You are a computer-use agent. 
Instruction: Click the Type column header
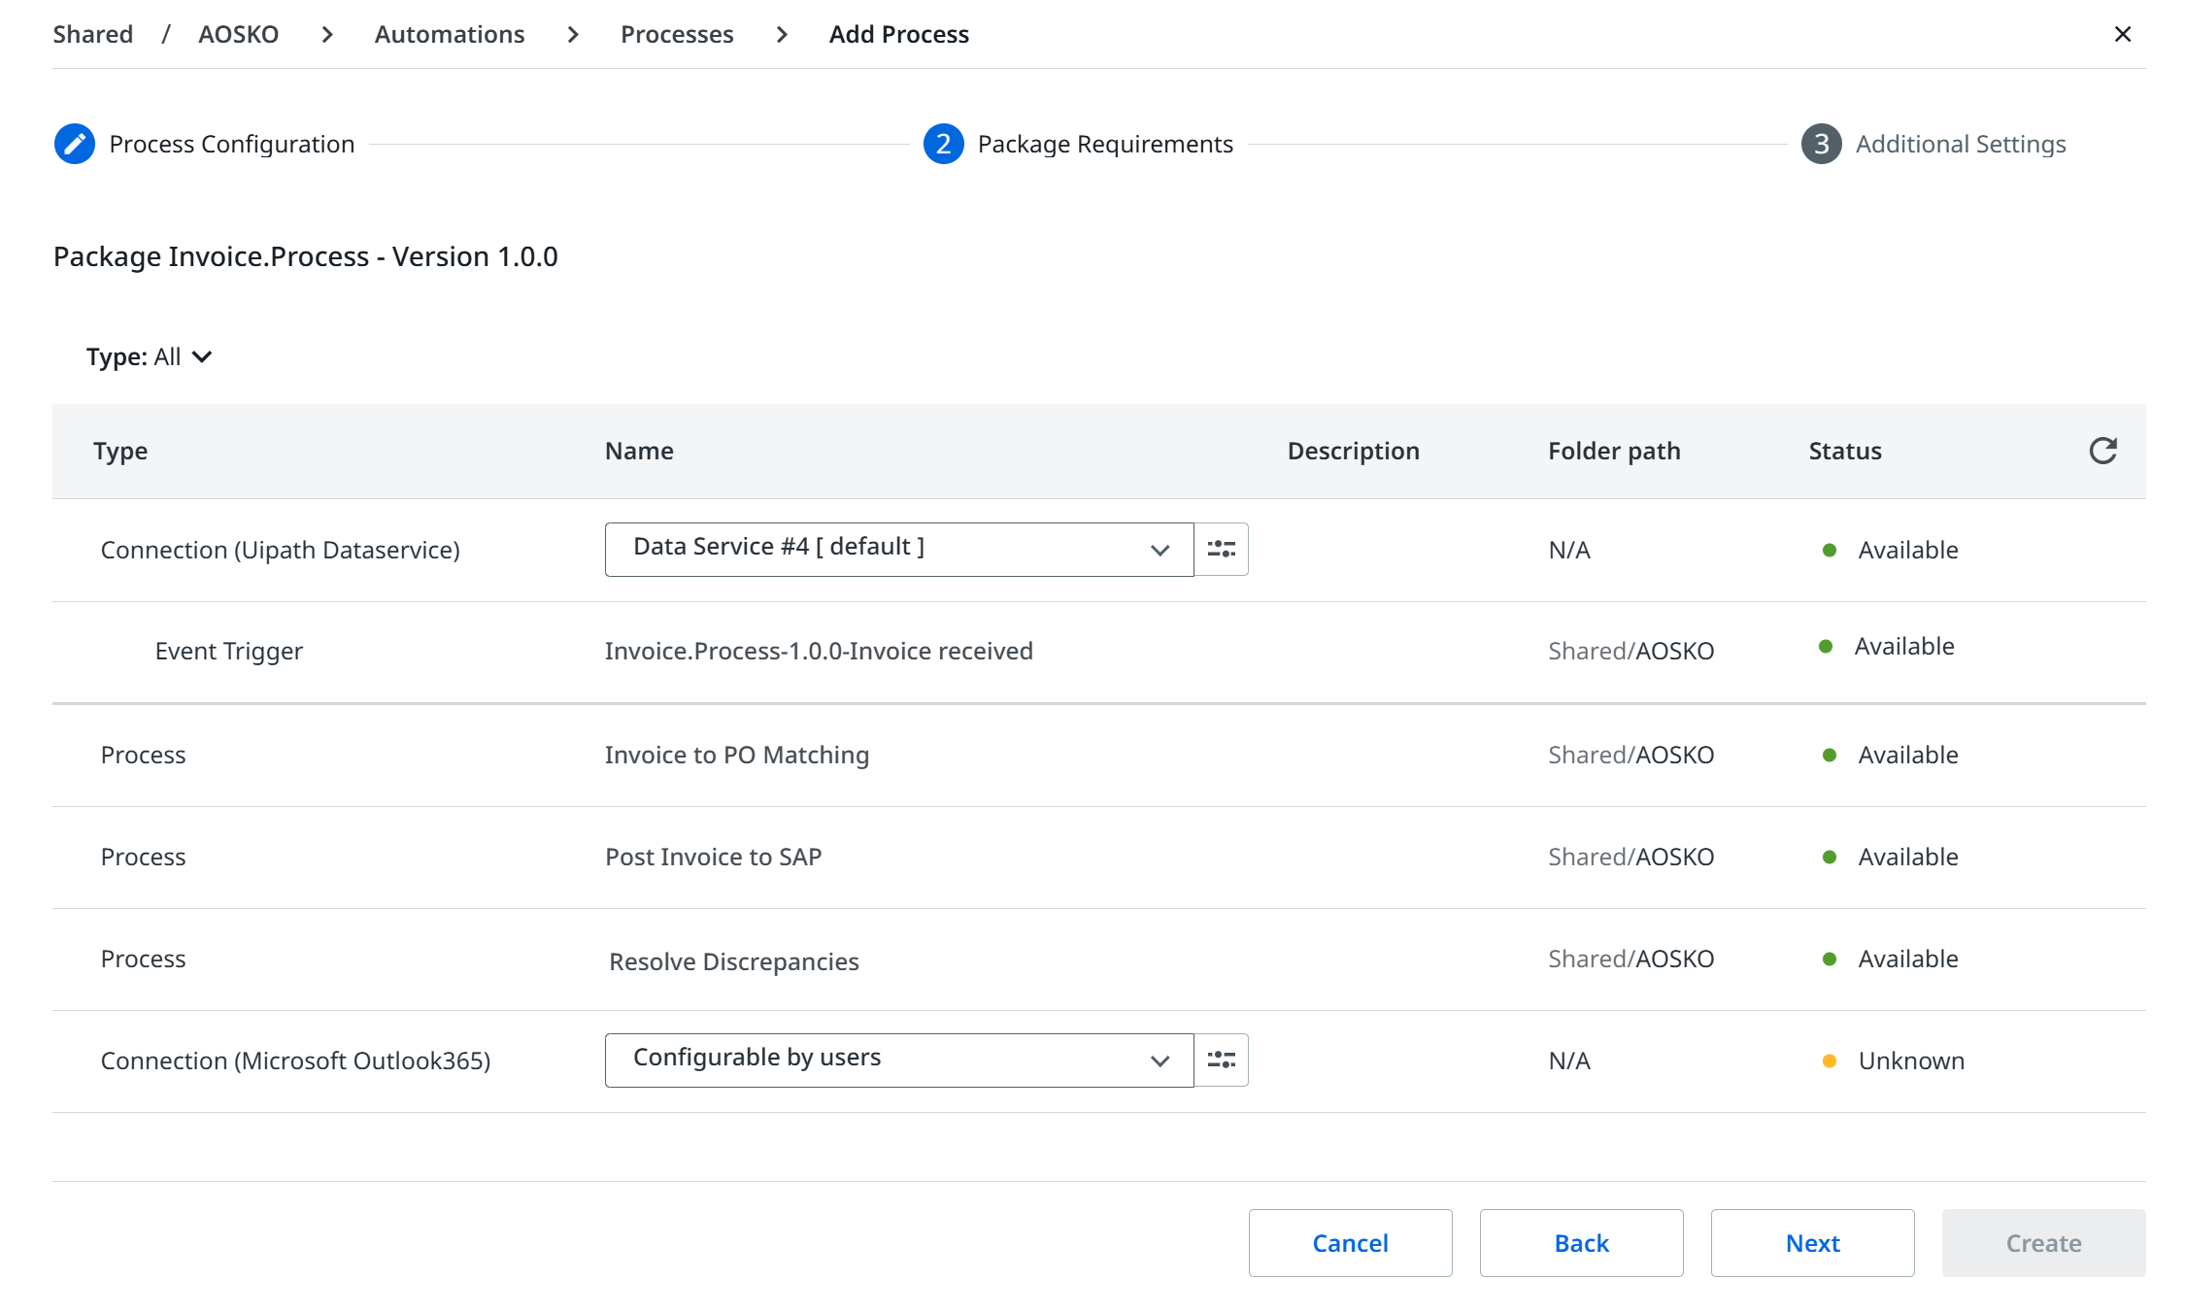click(x=120, y=451)
